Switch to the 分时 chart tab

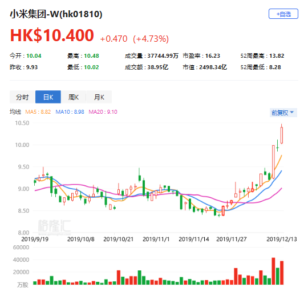pyautogui.click(x=22, y=97)
